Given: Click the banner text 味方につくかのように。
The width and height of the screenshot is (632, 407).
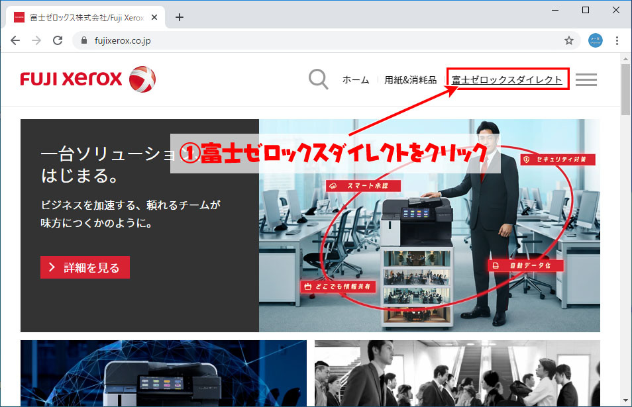Looking at the screenshot, I should [x=96, y=222].
